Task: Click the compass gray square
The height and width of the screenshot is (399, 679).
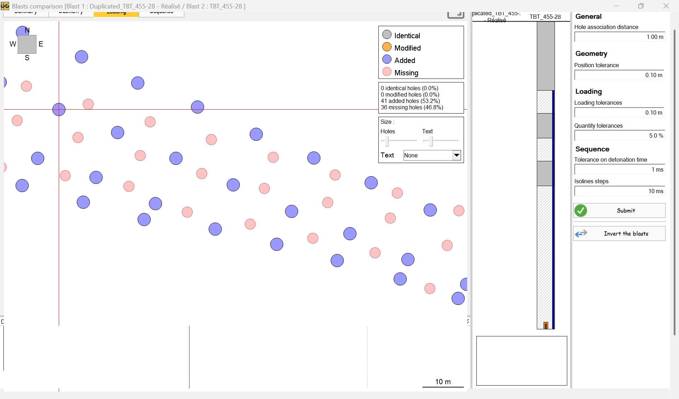Action: [x=27, y=44]
